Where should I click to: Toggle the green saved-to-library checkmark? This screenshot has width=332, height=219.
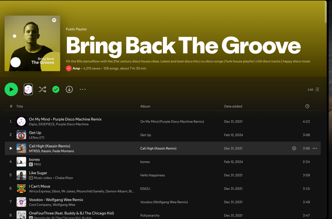pyautogui.click(x=56, y=89)
